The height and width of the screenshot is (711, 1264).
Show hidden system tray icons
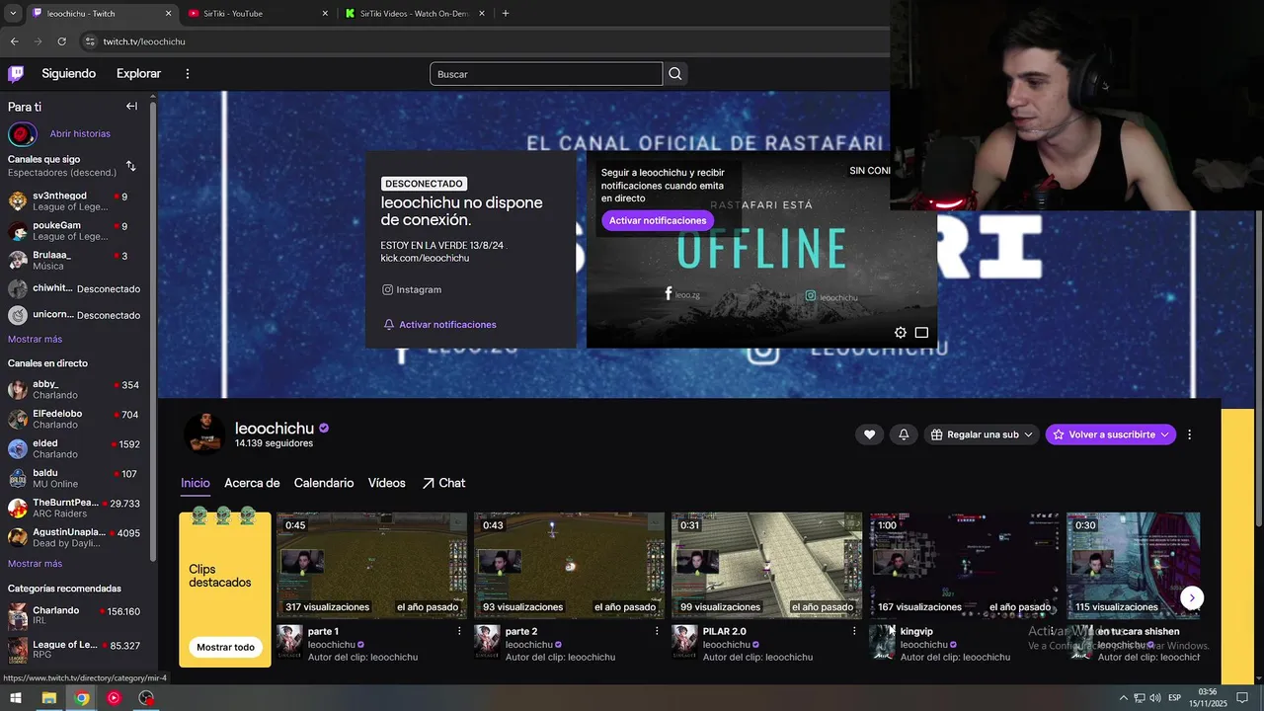click(1124, 698)
